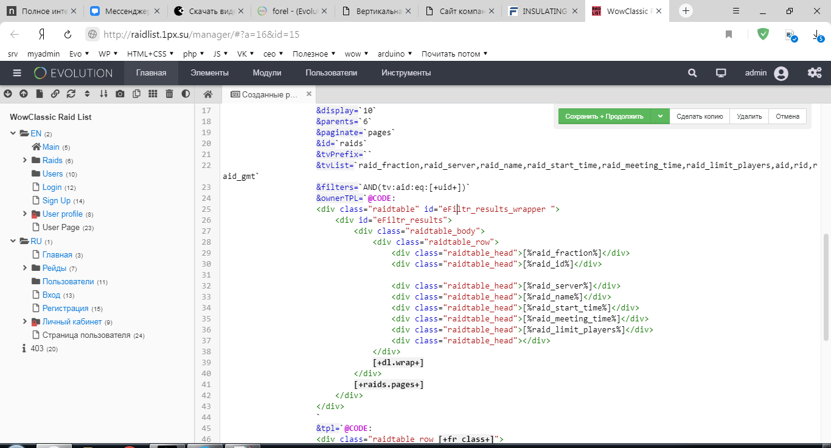
Task: Click the 'Отмена' button
Action: point(787,116)
